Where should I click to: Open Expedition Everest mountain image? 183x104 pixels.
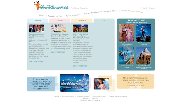144,56
